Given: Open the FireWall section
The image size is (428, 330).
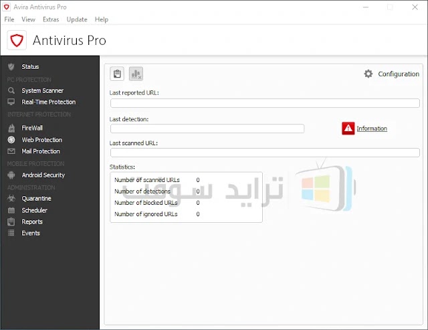Looking at the screenshot, I should pyautogui.click(x=32, y=128).
